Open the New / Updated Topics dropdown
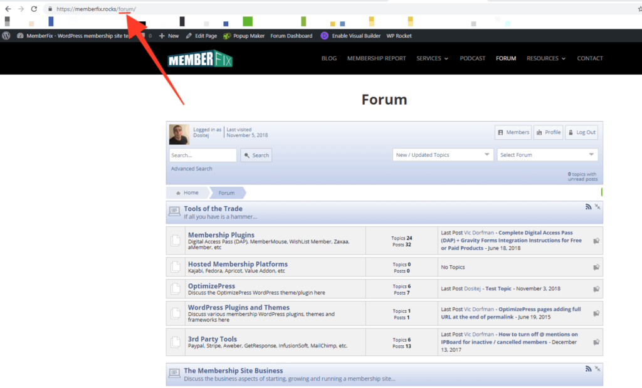Screen dimensions: 642x388 (x=443, y=155)
